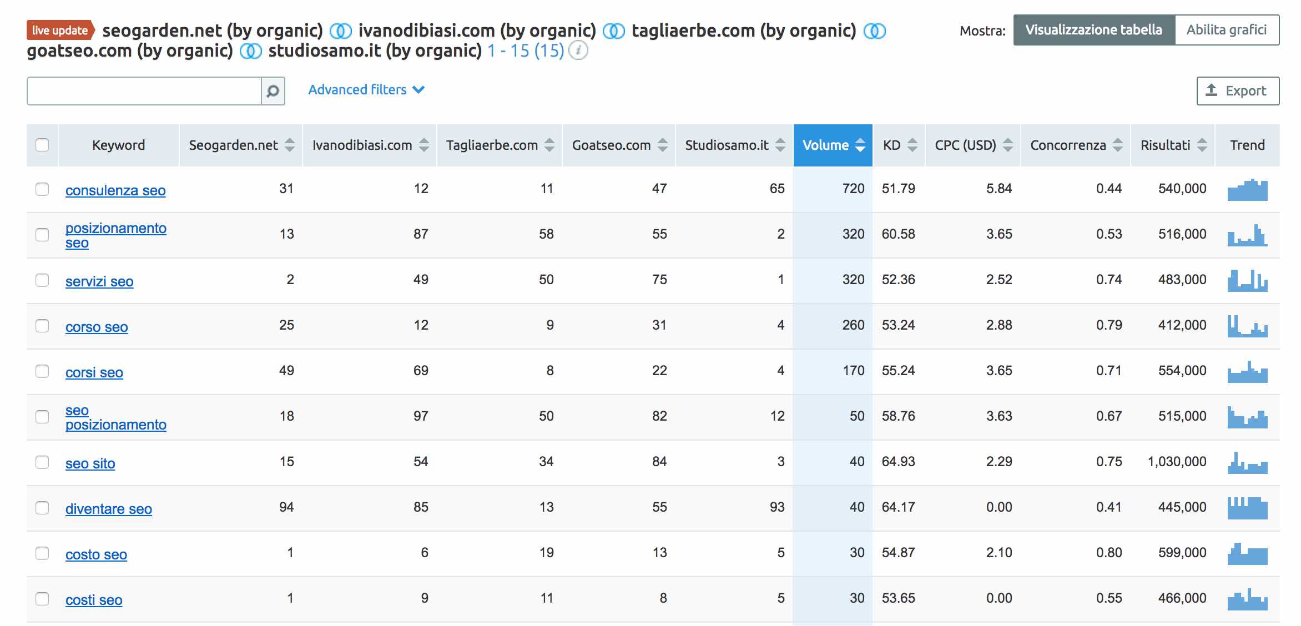The height and width of the screenshot is (626, 1301).
Task: Open trend chart for posizionamento seo
Action: (1247, 235)
